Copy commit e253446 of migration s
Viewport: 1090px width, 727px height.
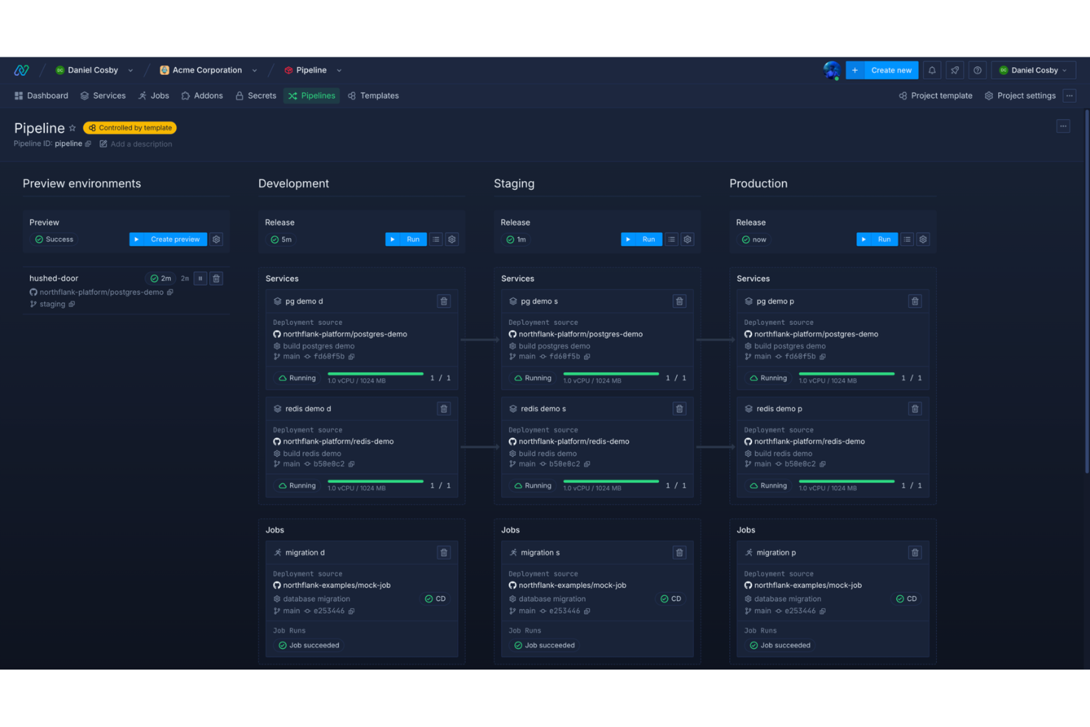pos(587,611)
